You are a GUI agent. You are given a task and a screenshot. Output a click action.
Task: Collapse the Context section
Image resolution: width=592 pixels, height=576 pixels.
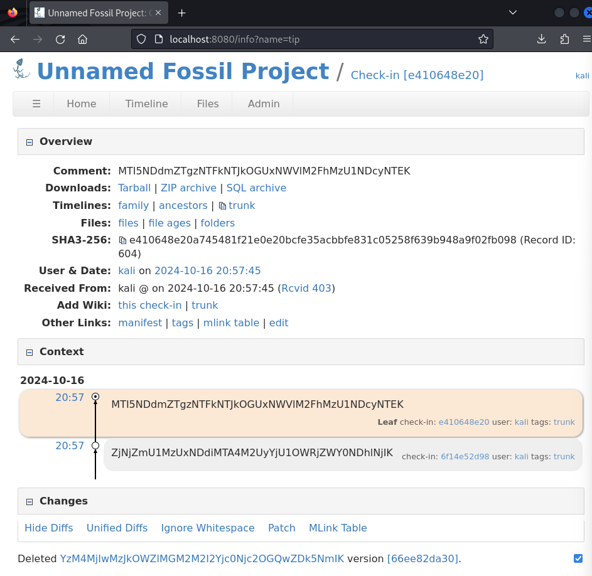coord(30,353)
